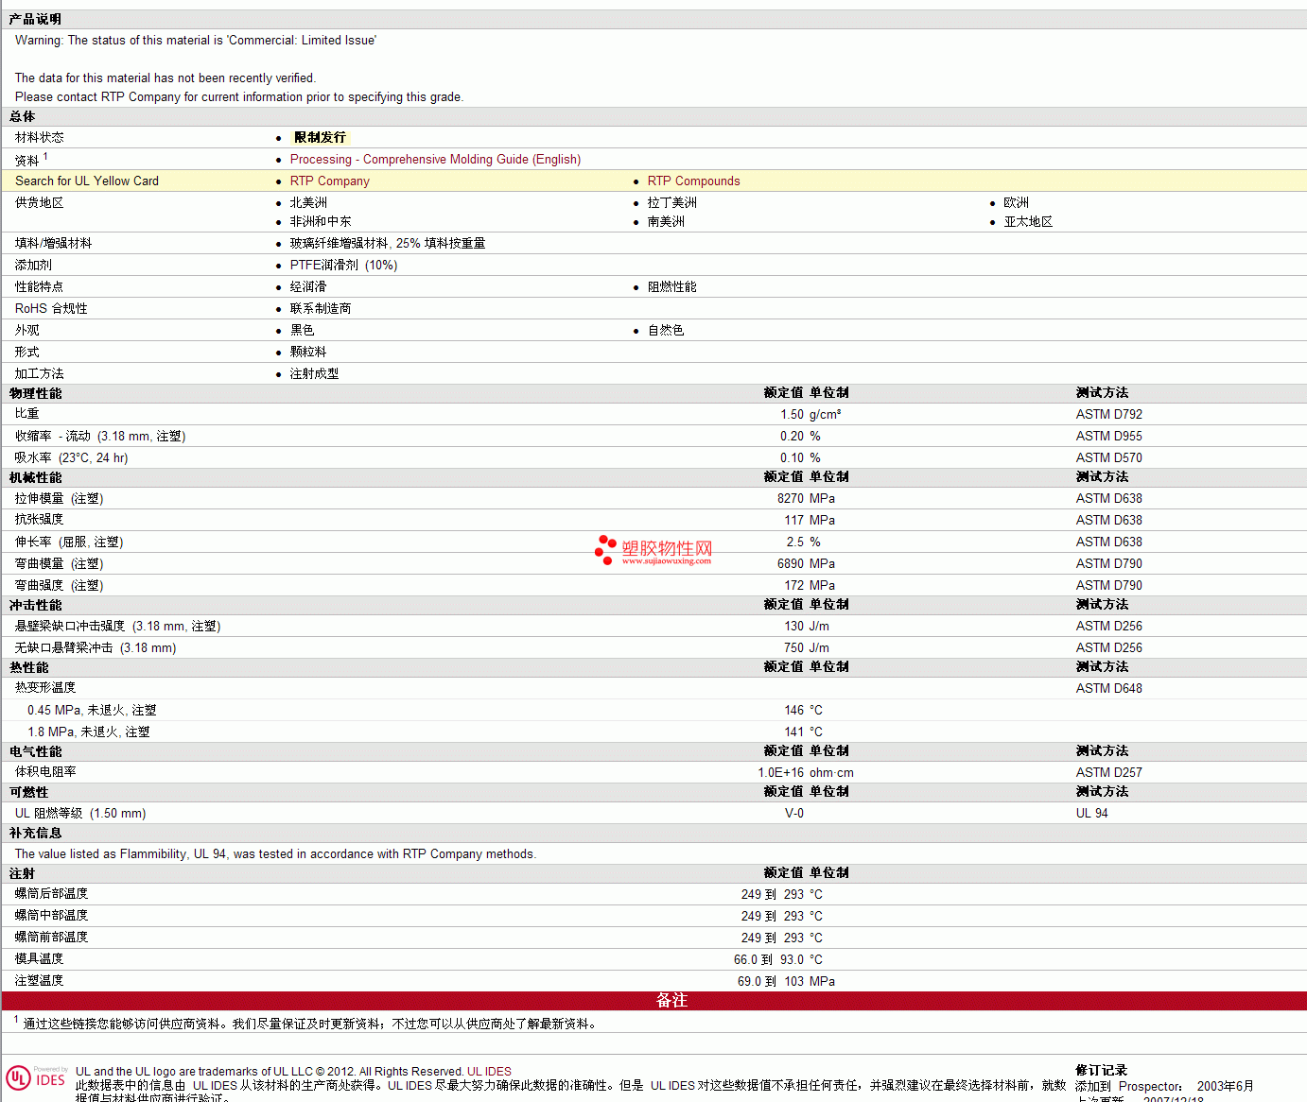This screenshot has height=1102, width=1307.
Task: Click the 141 °C deflection temperature value
Action: (x=803, y=732)
